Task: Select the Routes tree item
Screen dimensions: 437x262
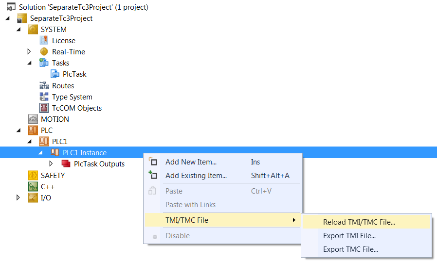Action: click(x=63, y=85)
